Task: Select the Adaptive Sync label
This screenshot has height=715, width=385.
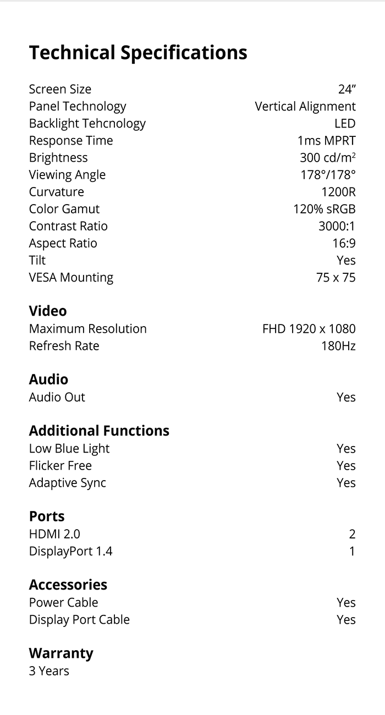Action: coord(68,483)
